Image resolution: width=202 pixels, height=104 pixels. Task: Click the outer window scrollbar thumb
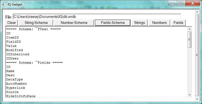point(197,55)
